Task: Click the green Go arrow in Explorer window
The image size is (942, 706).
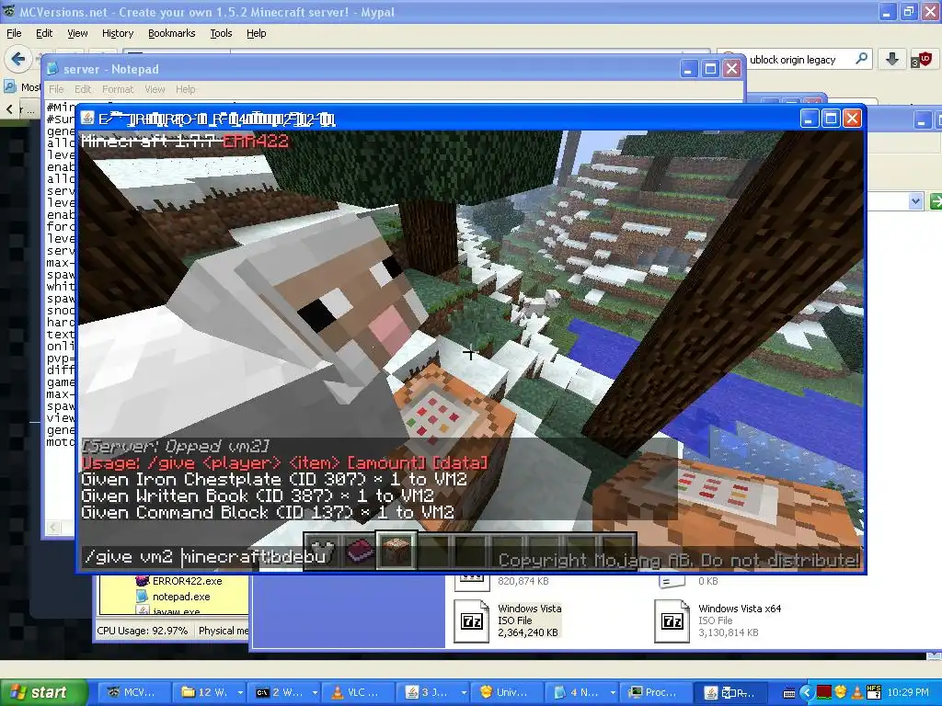Action: point(936,201)
